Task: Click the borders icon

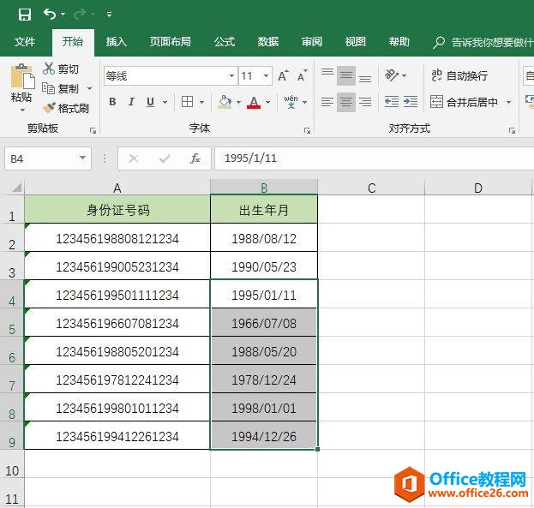Action: (188, 101)
